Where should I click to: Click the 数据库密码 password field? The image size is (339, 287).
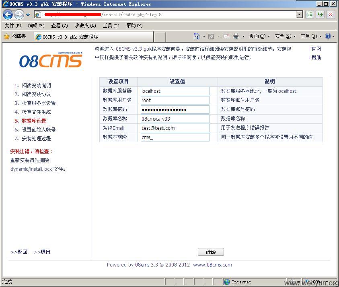[175, 110]
